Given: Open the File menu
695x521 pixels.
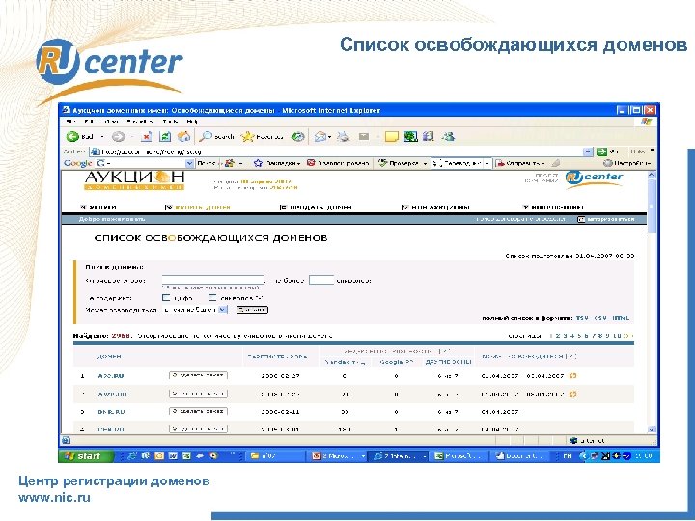Looking at the screenshot, I should [x=70, y=122].
